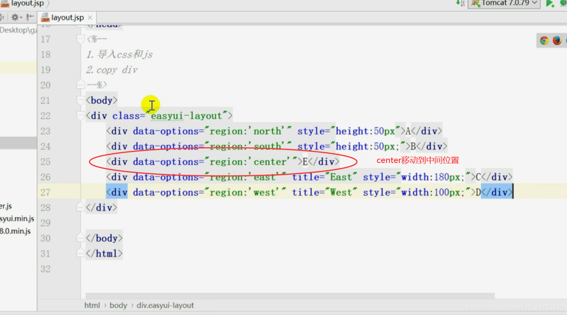This screenshot has width=567, height=315.
Task: Click the Make Project build icon
Action: 461,3
